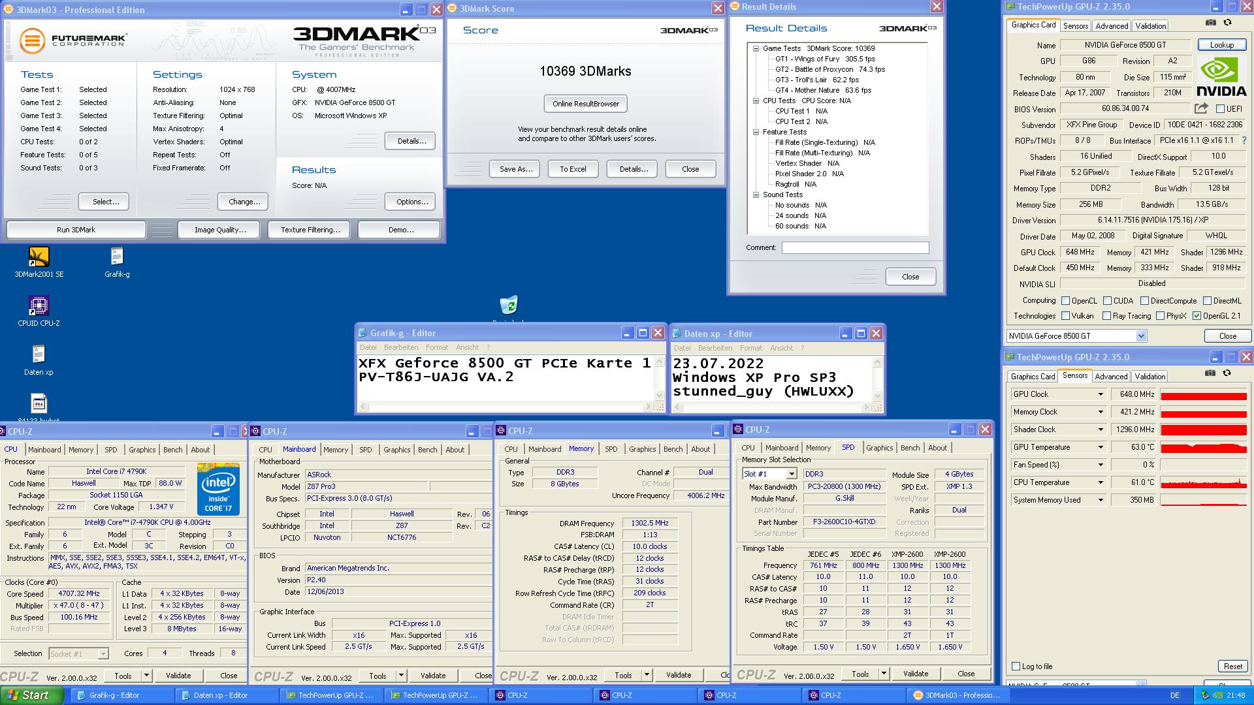Click Reset button in GPU-Z Sensors
This screenshot has height=705, width=1254.
(1232, 666)
